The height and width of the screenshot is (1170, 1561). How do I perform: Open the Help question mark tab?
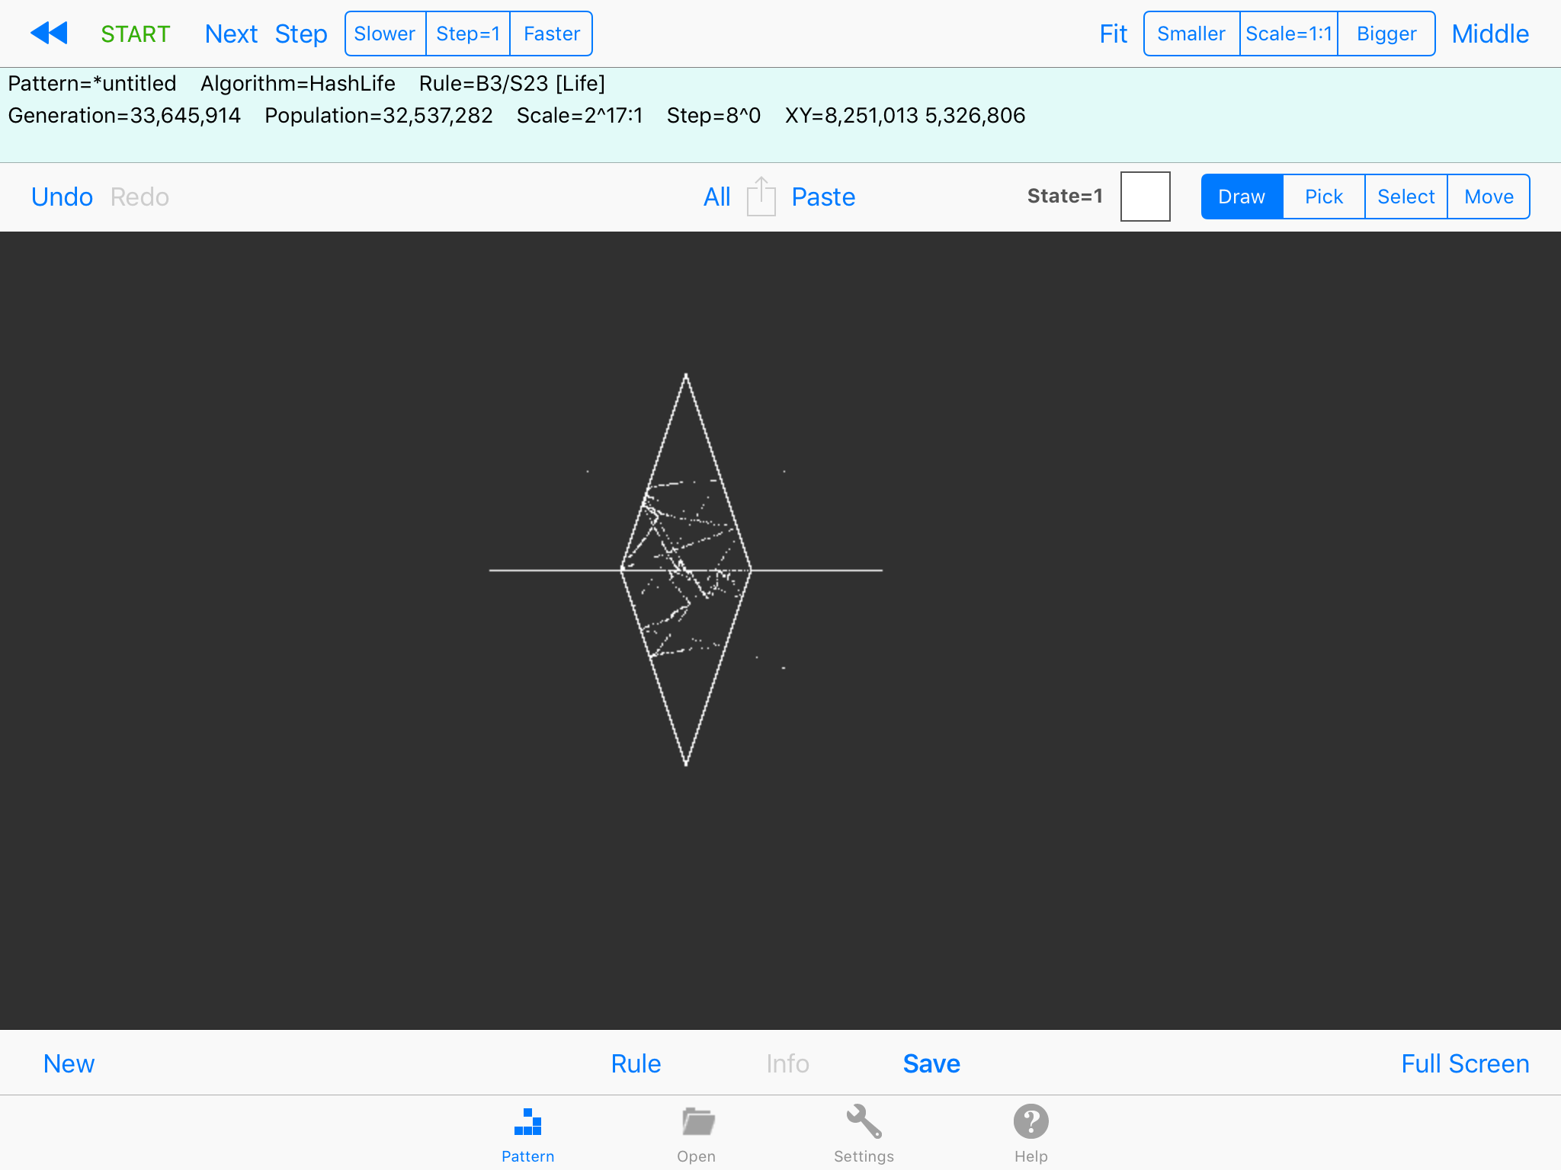1031,1135
